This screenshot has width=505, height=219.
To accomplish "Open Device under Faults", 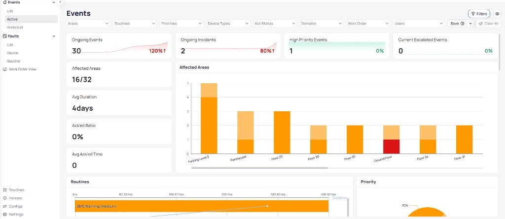I will pos(12,53).
